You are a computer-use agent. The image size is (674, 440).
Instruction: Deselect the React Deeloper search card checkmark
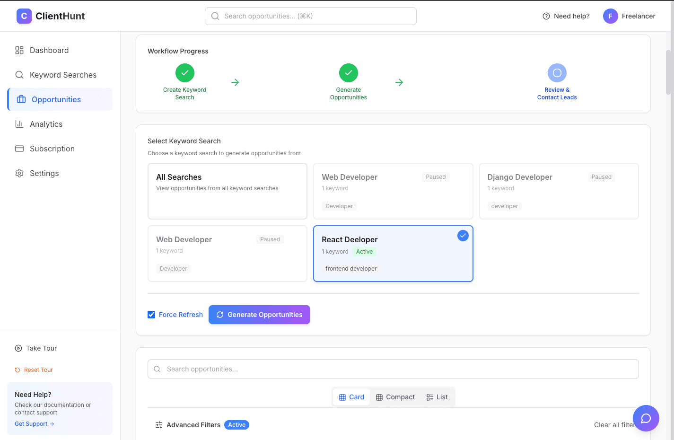(x=463, y=236)
